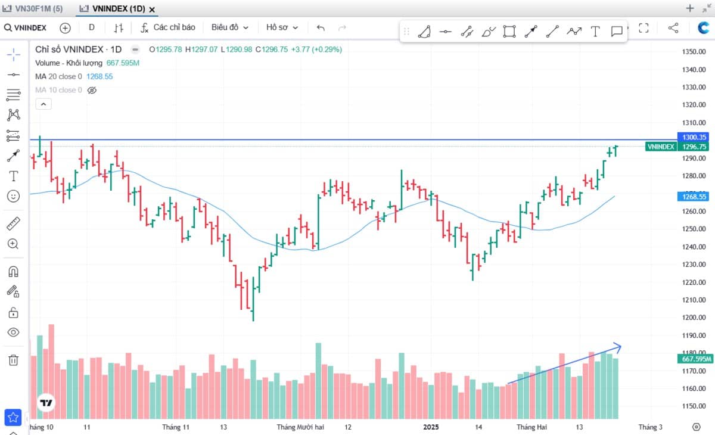Toggle hide all drawings eye icon

(13, 332)
